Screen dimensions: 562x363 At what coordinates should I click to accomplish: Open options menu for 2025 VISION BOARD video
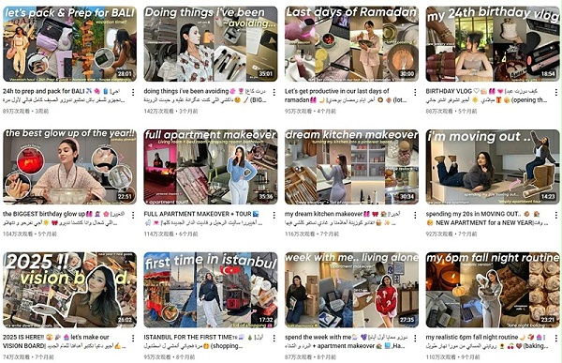pyautogui.click(x=133, y=339)
